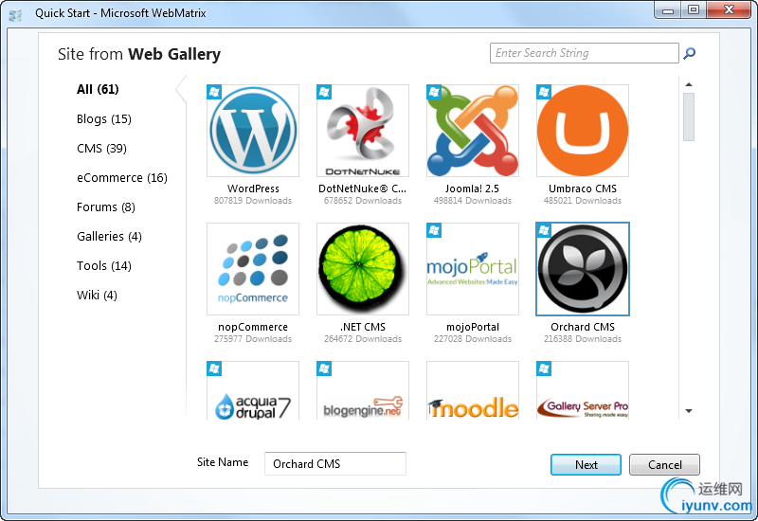Viewport: 758px width, 521px height.
Task: Open the eCommerce category
Action: (122, 178)
